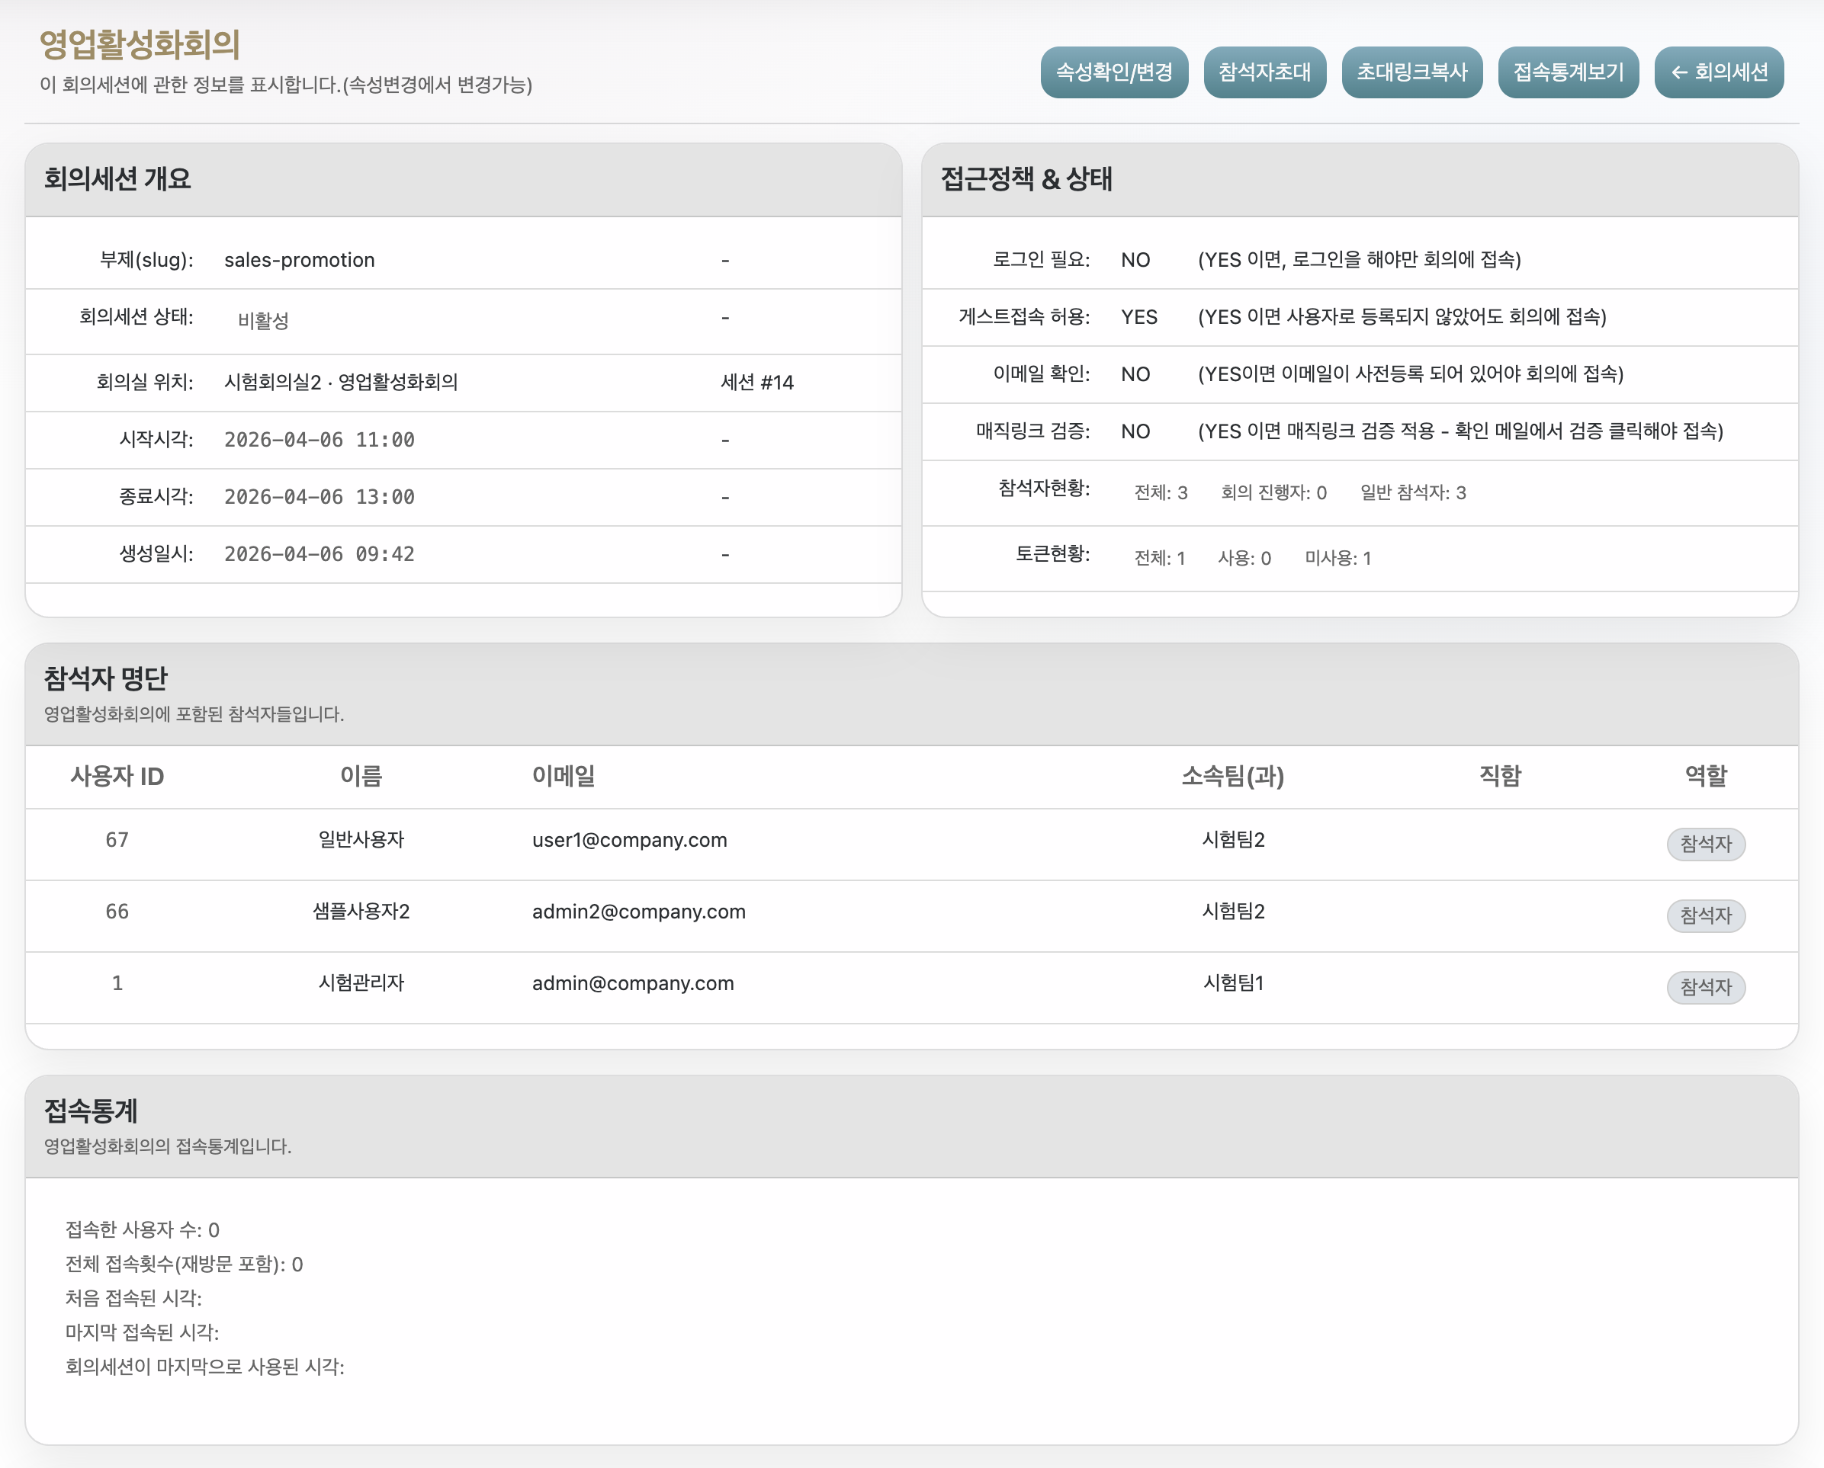Click the 세션 #14 label
The image size is (1824, 1468).
[756, 382]
